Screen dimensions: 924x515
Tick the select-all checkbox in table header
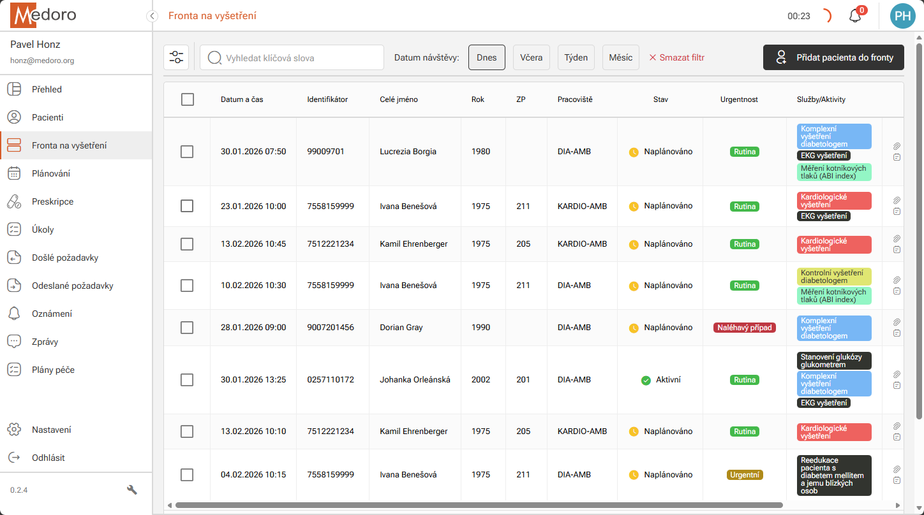(187, 99)
